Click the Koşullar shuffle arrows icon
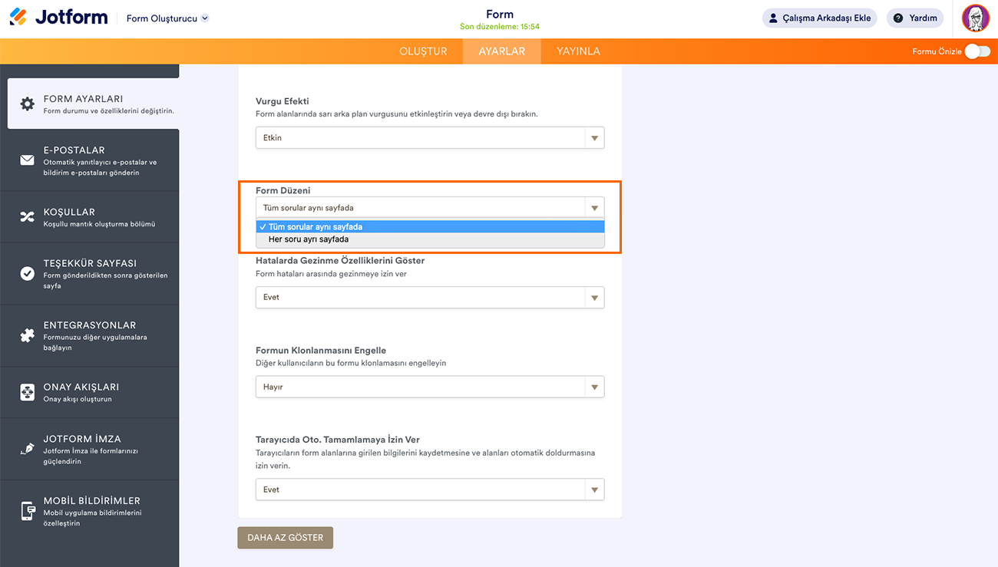Image resolution: width=998 pixels, height=567 pixels. click(28, 217)
